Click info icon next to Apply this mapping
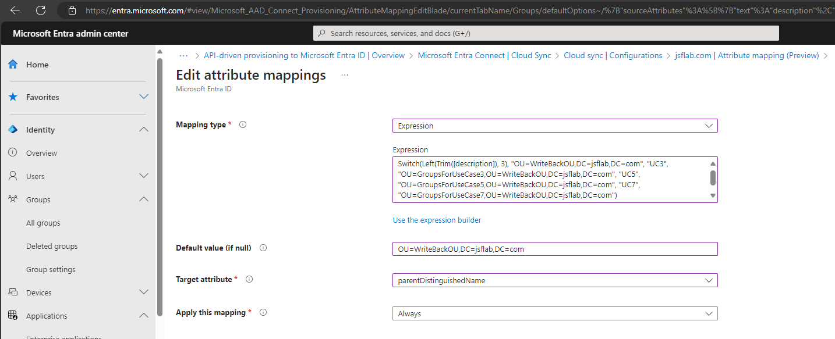Viewport: 835px width, 339px height. click(263, 312)
